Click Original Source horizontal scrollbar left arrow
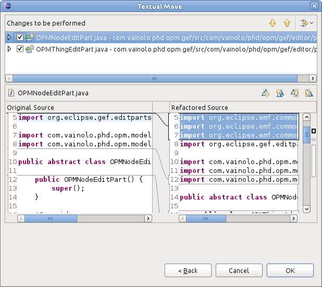This screenshot has height=287, width=322. [x=21, y=218]
